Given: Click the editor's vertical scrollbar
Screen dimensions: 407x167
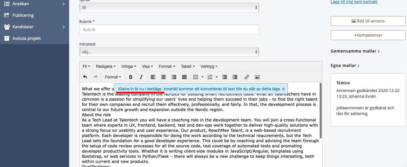Looking at the screenshot, I should (x=320, y=110).
